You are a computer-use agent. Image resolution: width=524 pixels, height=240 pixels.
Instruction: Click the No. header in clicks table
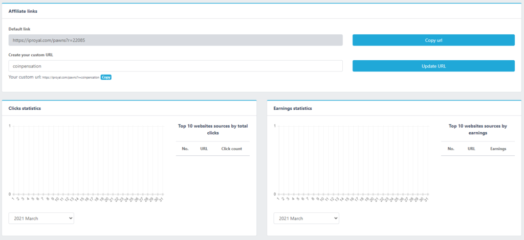[x=185, y=149]
